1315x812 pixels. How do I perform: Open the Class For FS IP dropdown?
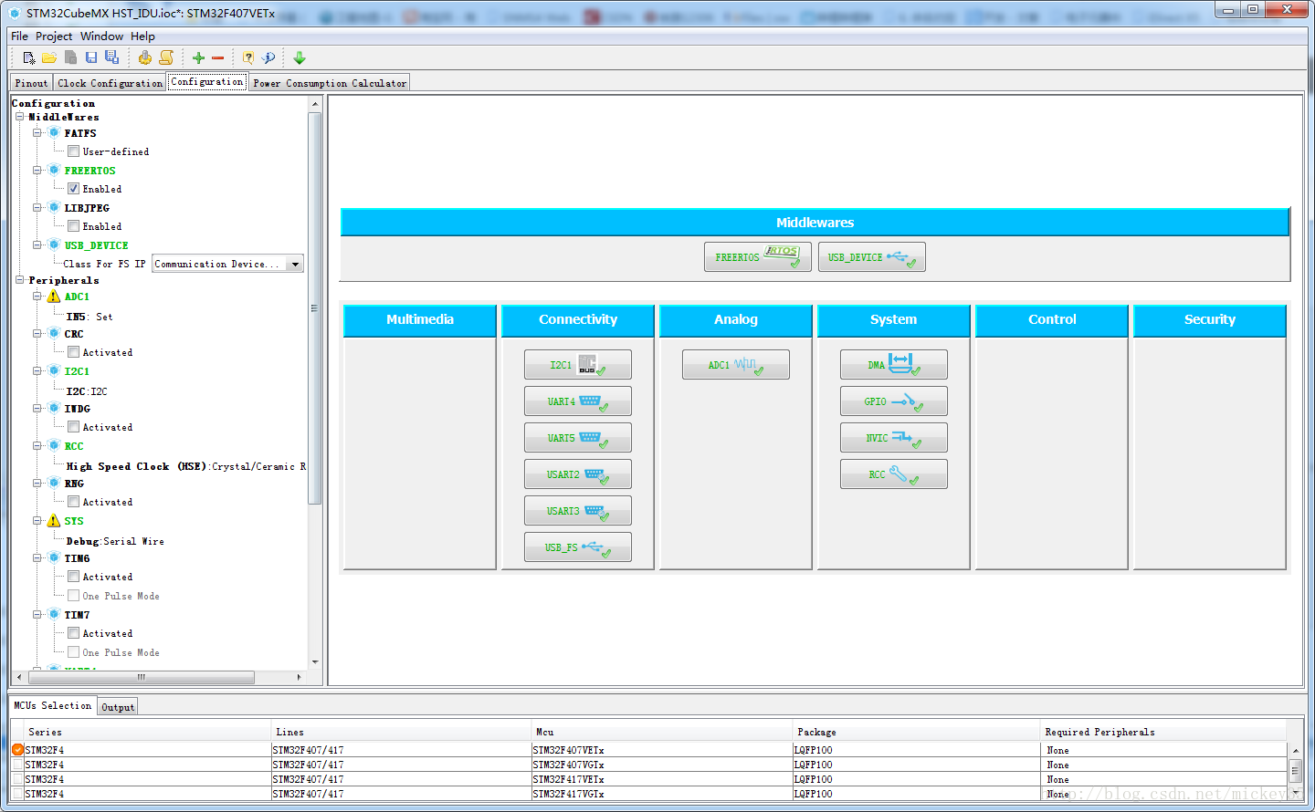click(x=295, y=265)
